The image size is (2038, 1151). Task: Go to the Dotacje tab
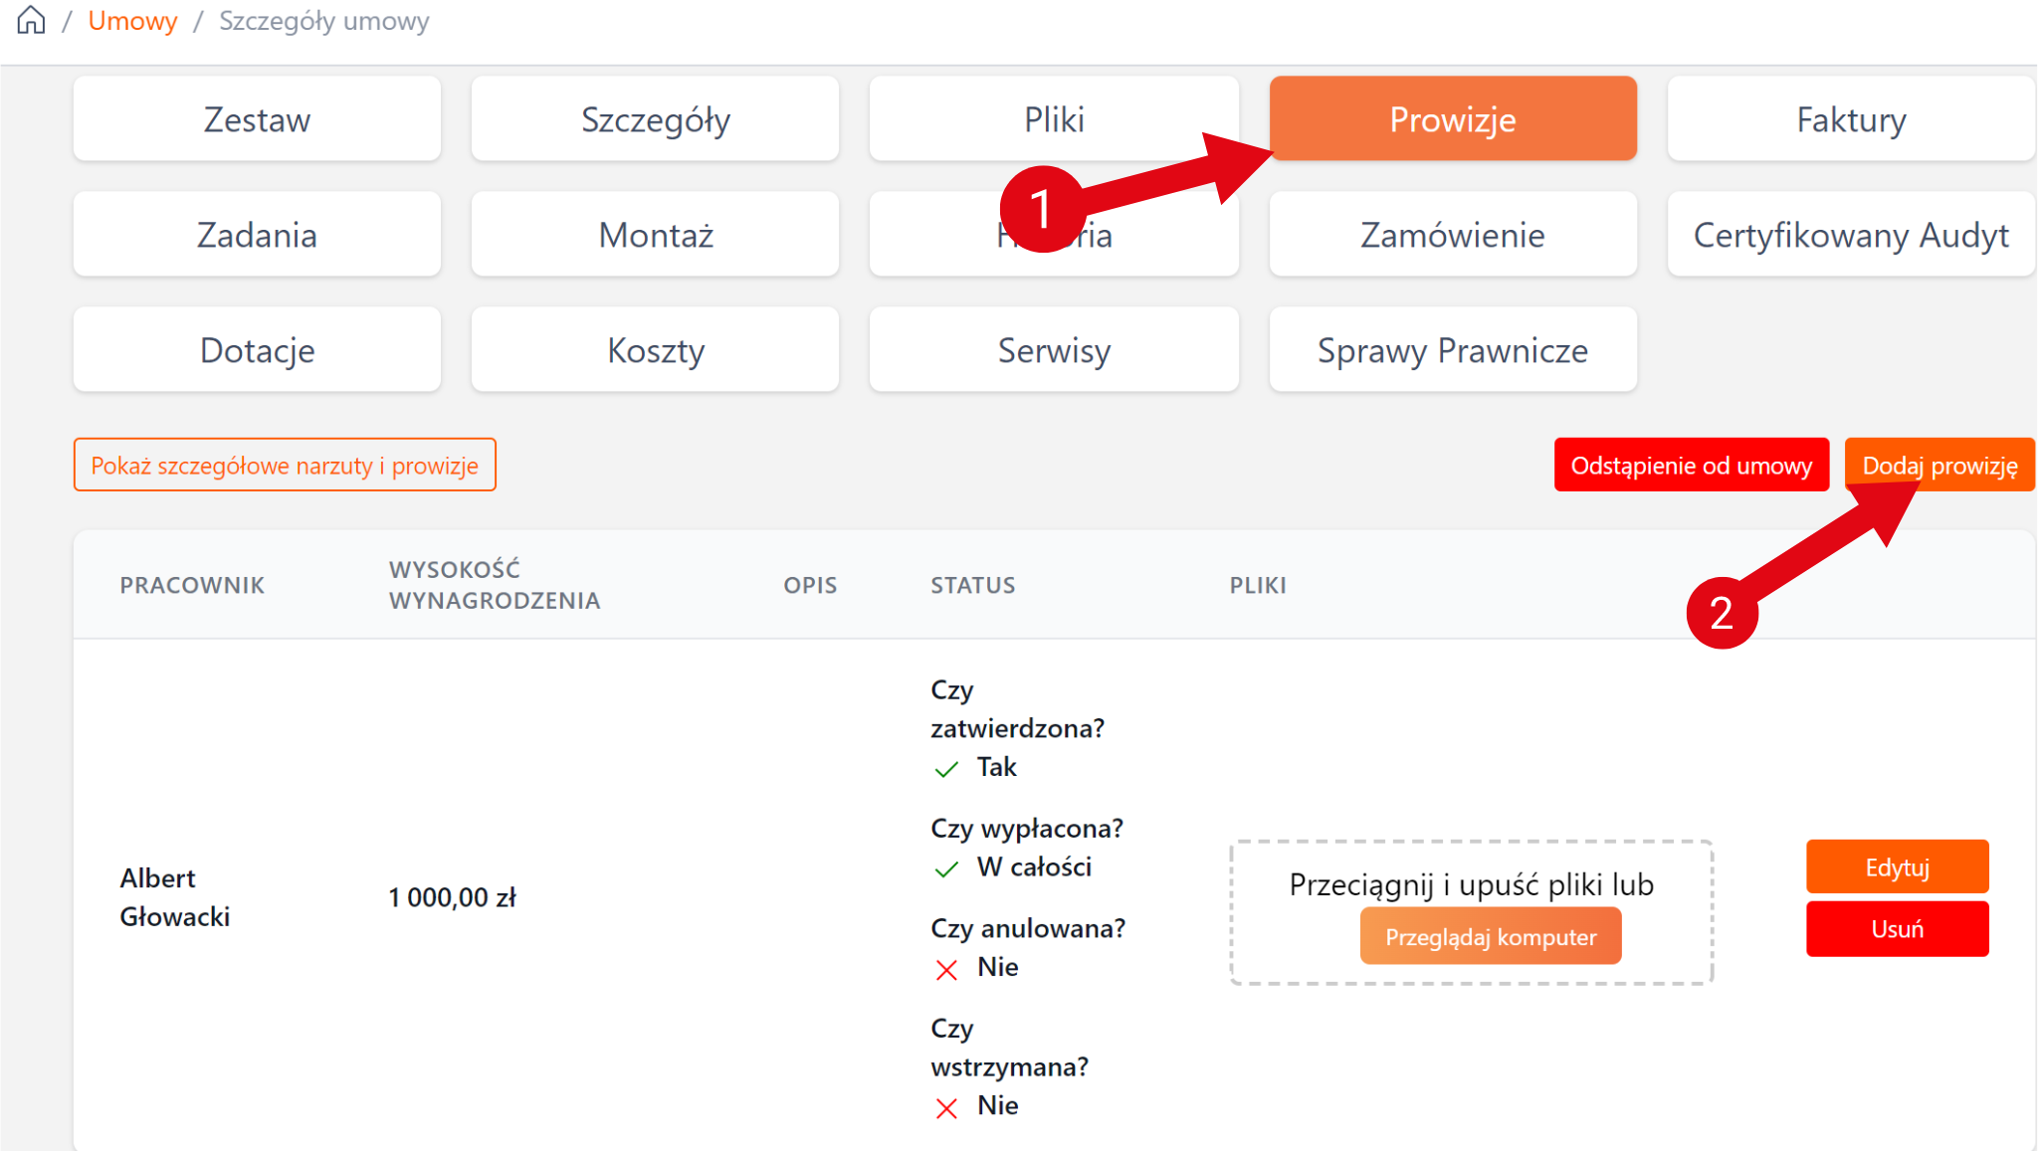click(257, 350)
